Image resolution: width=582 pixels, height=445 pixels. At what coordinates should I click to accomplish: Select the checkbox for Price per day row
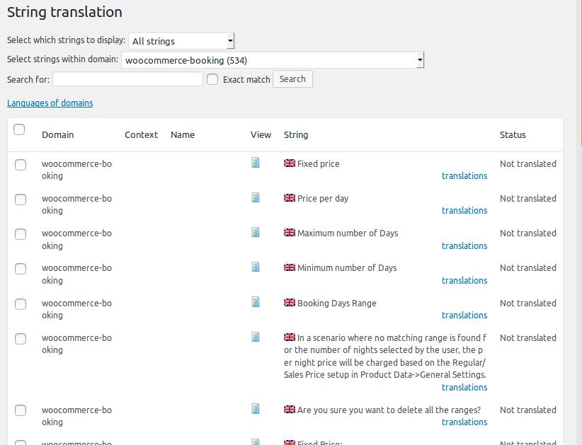(x=21, y=200)
